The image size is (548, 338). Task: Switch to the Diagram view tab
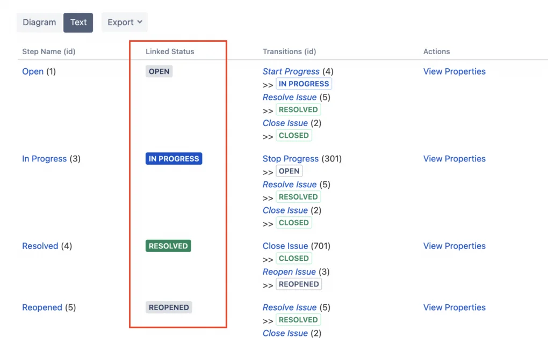coord(39,23)
